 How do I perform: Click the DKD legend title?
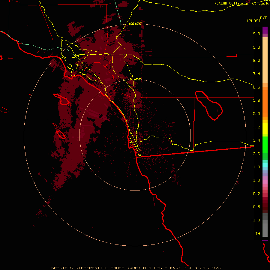click(x=264, y=18)
